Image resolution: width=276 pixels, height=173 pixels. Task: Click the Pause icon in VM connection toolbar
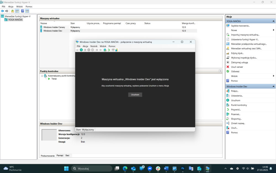[97, 50]
